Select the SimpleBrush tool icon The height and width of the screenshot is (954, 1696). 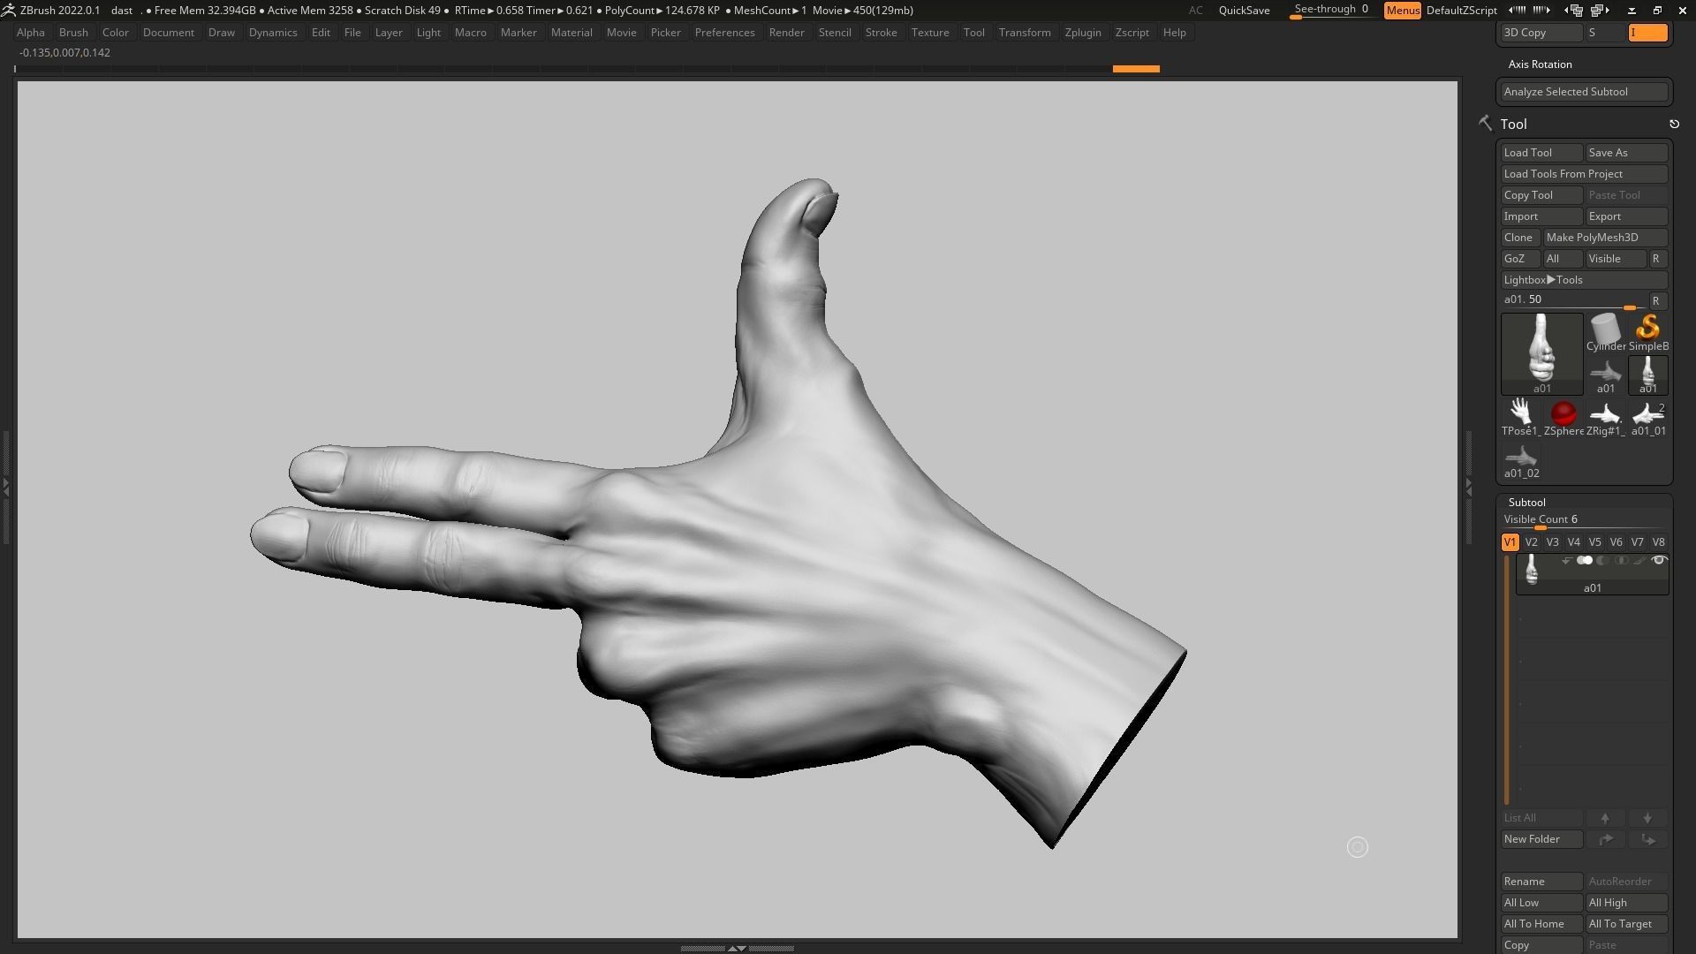1648,334
